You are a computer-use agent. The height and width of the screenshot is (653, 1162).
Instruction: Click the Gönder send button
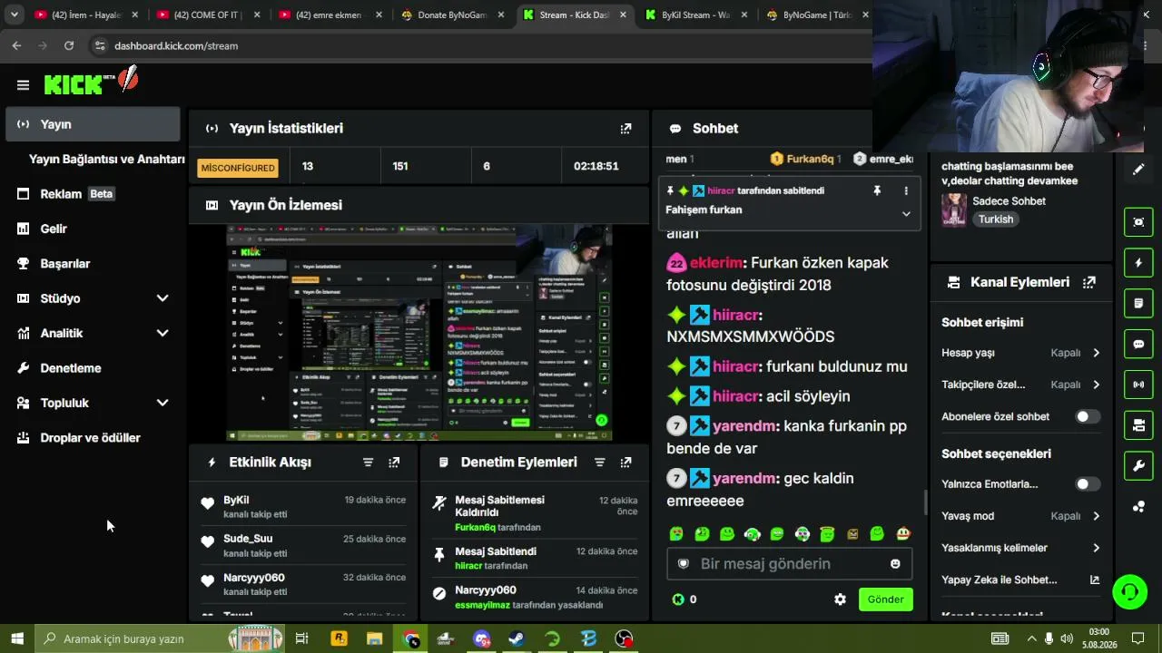tap(885, 599)
